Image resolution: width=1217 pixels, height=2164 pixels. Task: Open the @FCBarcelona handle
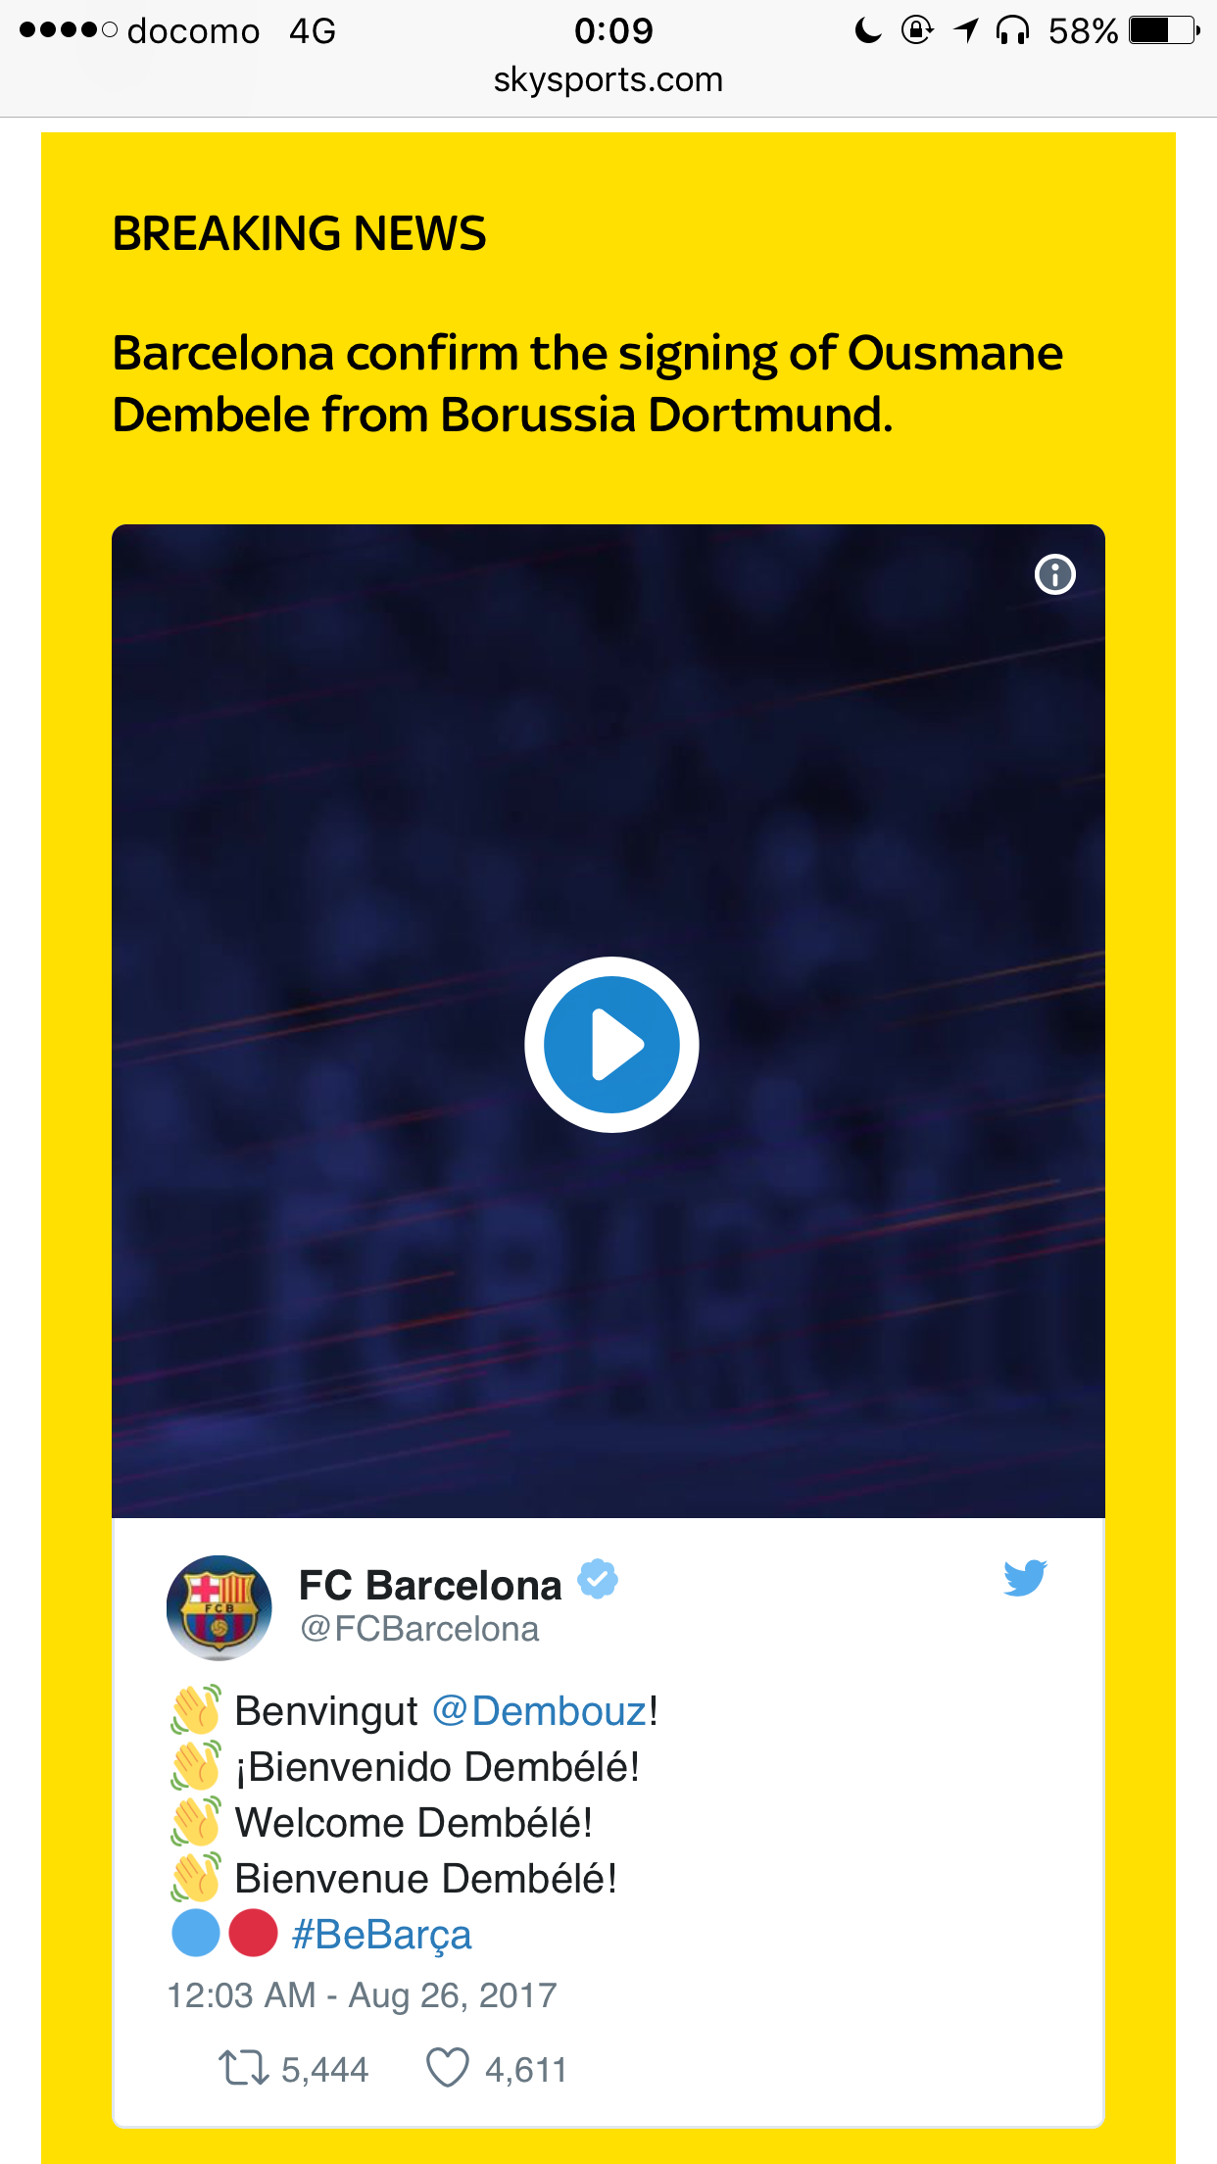(419, 1629)
